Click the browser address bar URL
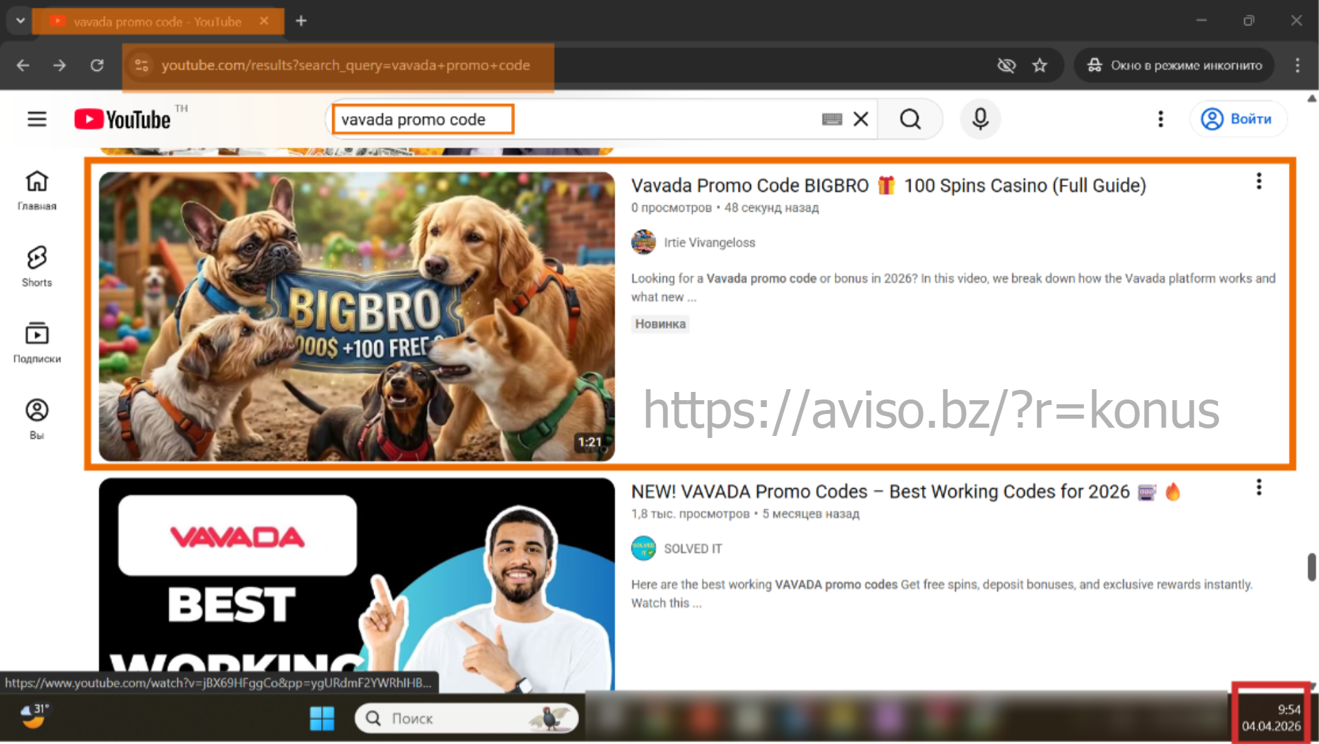The image size is (1319, 744). pyautogui.click(x=345, y=65)
